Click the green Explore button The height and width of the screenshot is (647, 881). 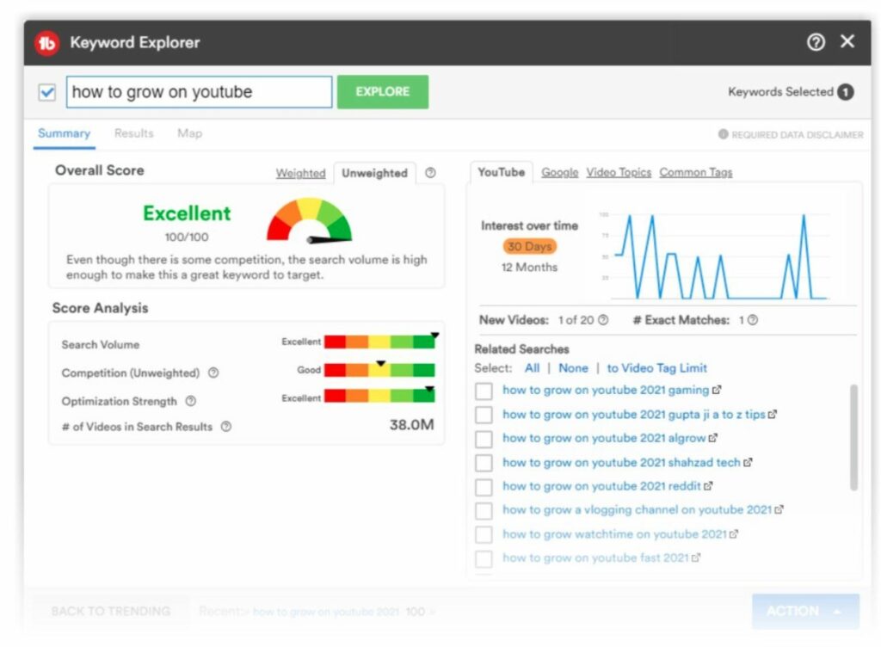(x=383, y=91)
